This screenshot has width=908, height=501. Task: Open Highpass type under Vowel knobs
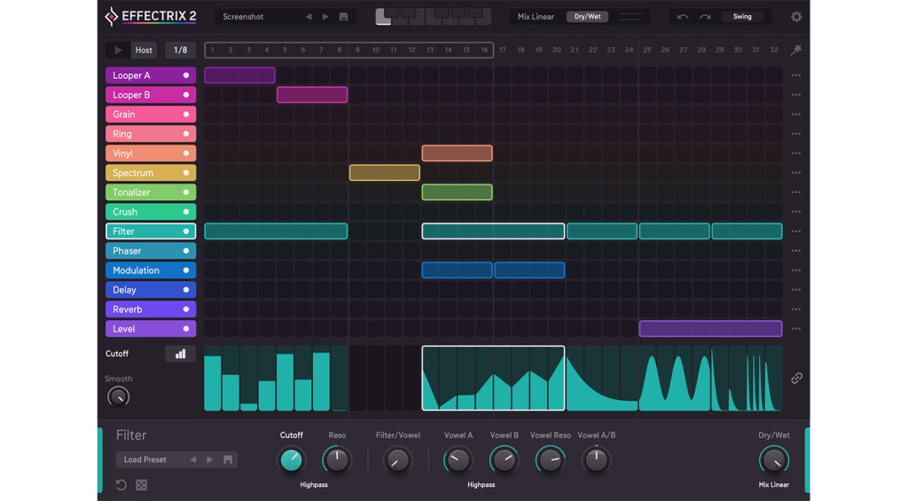click(481, 485)
